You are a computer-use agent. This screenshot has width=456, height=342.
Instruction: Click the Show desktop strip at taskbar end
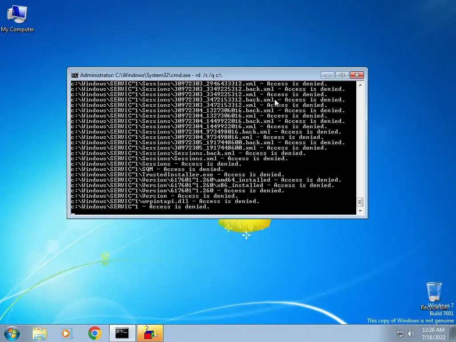click(x=452, y=333)
